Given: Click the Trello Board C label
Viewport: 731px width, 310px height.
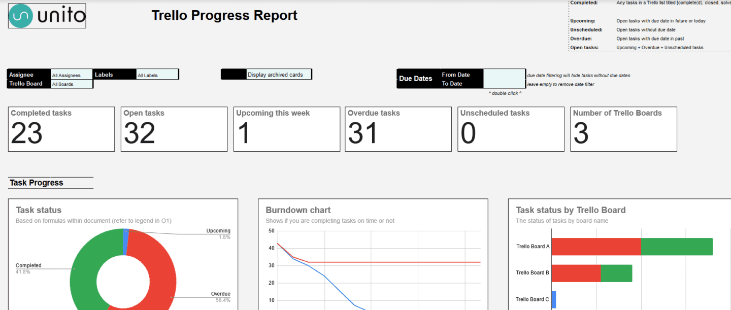Looking at the screenshot, I should pyautogui.click(x=532, y=299).
